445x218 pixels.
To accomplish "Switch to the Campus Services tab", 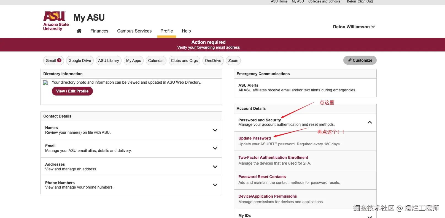I will (134, 31).
